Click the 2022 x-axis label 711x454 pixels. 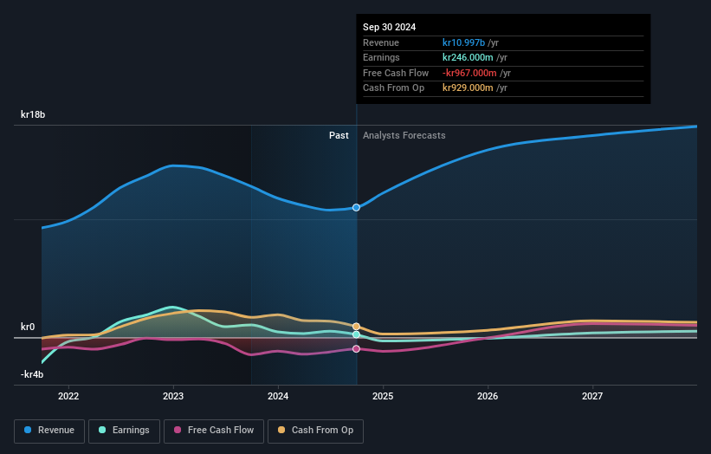pos(68,397)
